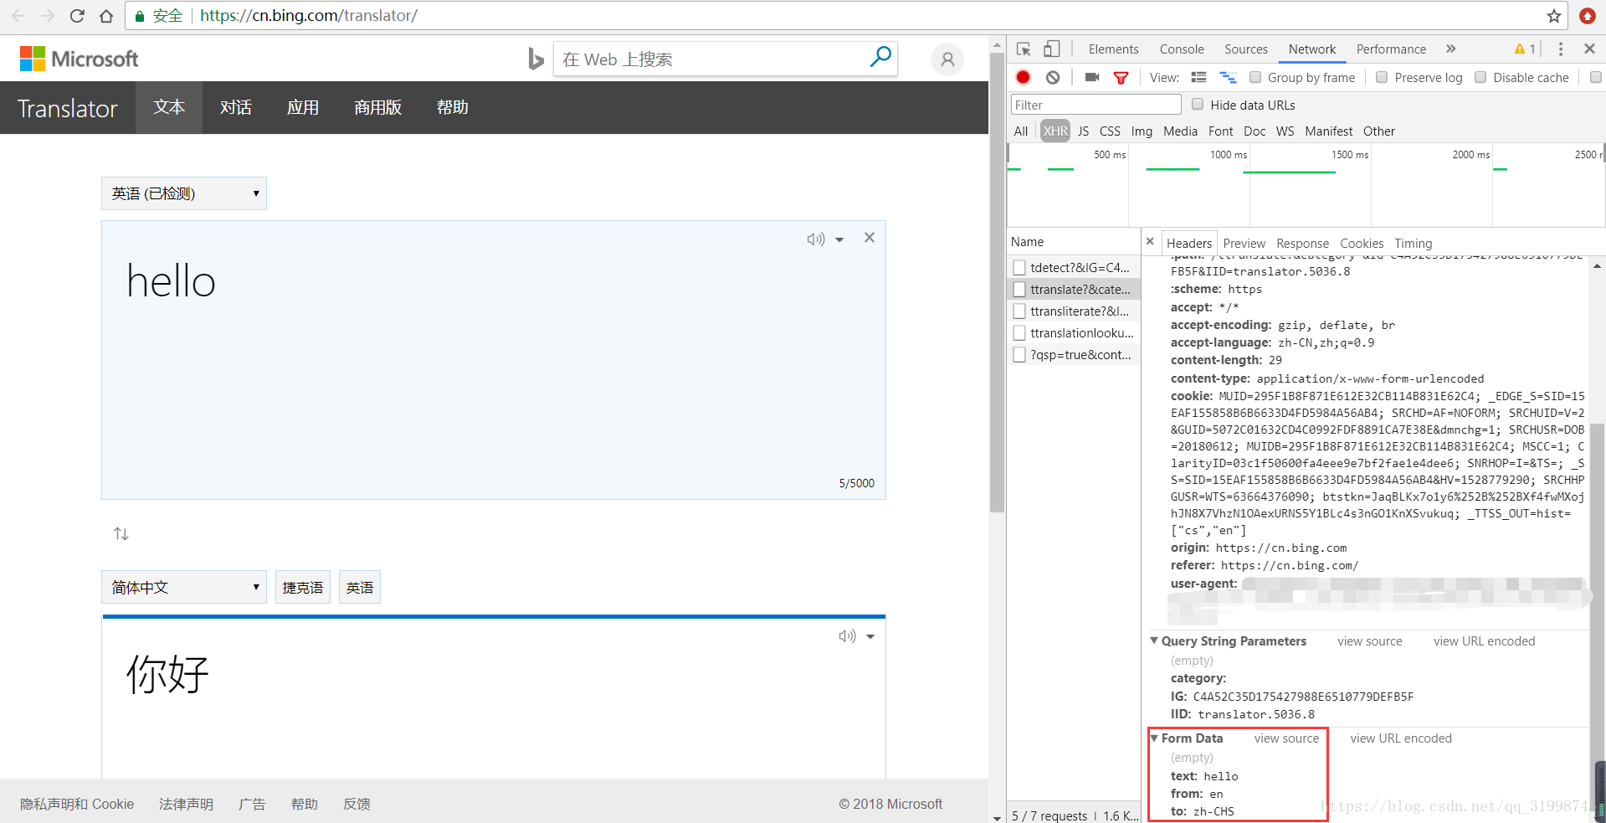This screenshot has width=1606, height=823.
Task: Click the Bing logo icon
Action: click(536, 59)
